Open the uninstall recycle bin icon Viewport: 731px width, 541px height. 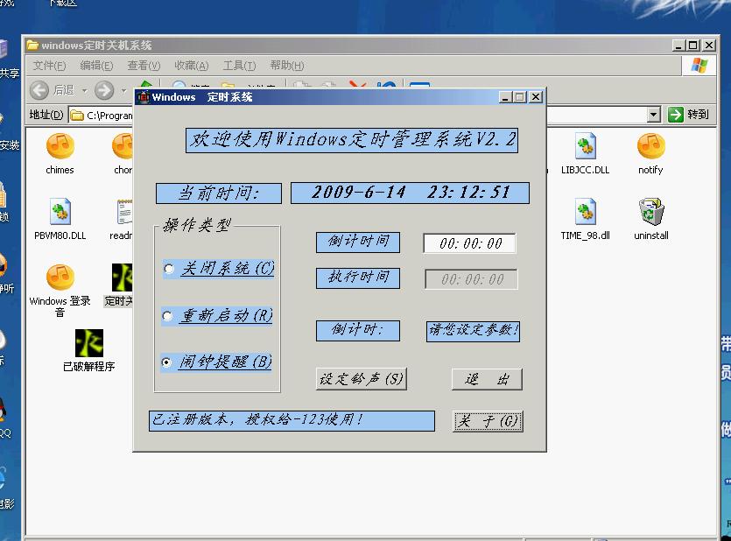tap(650, 212)
